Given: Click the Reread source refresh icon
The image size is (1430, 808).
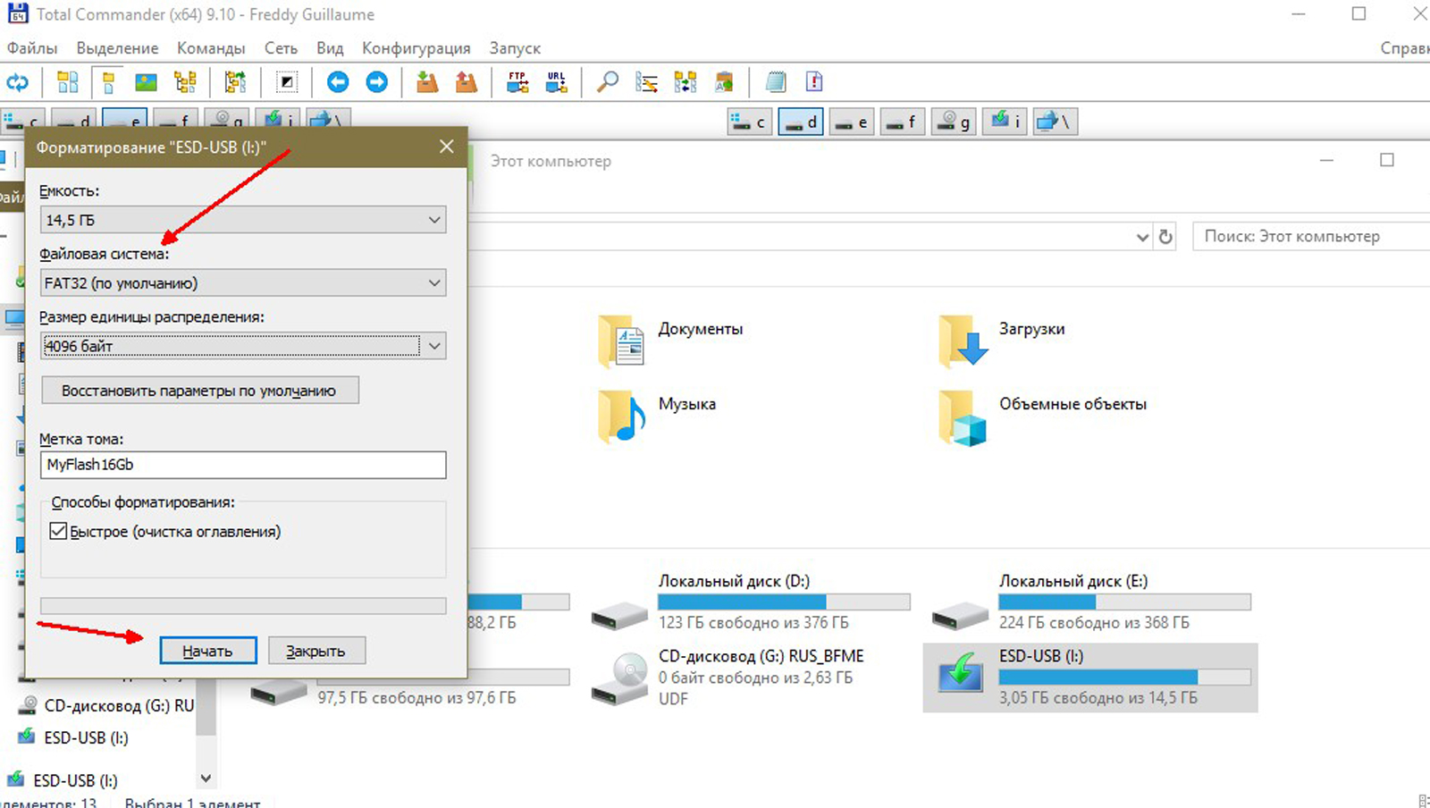Looking at the screenshot, I should (x=18, y=83).
